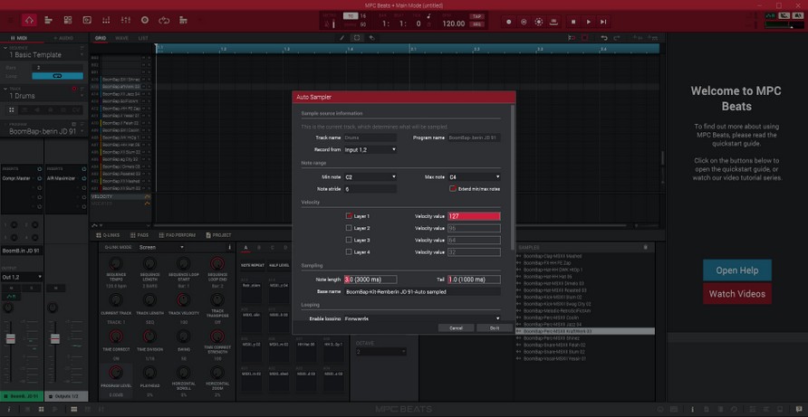Enable the Layer 4 checkbox
This screenshot has height=417, width=808.
click(x=349, y=251)
